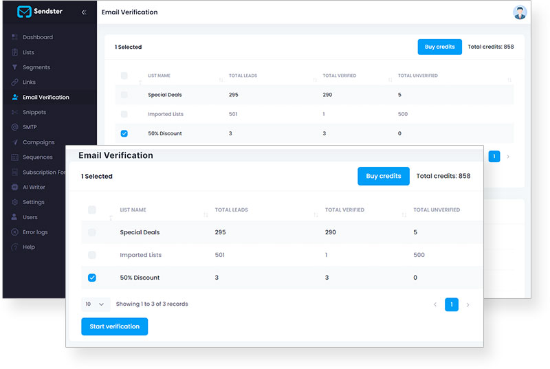
Task: Go to Segments in the sidebar
Action: coord(36,67)
